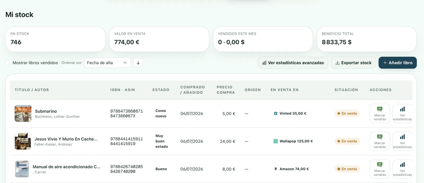View statistics for Jesus Vivio Y Murio book
The width and height of the screenshot is (424, 183).
(x=402, y=141)
